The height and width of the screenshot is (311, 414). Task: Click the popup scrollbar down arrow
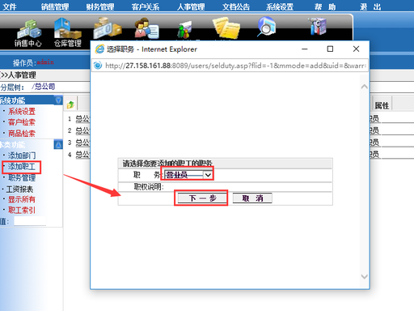click(364, 276)
